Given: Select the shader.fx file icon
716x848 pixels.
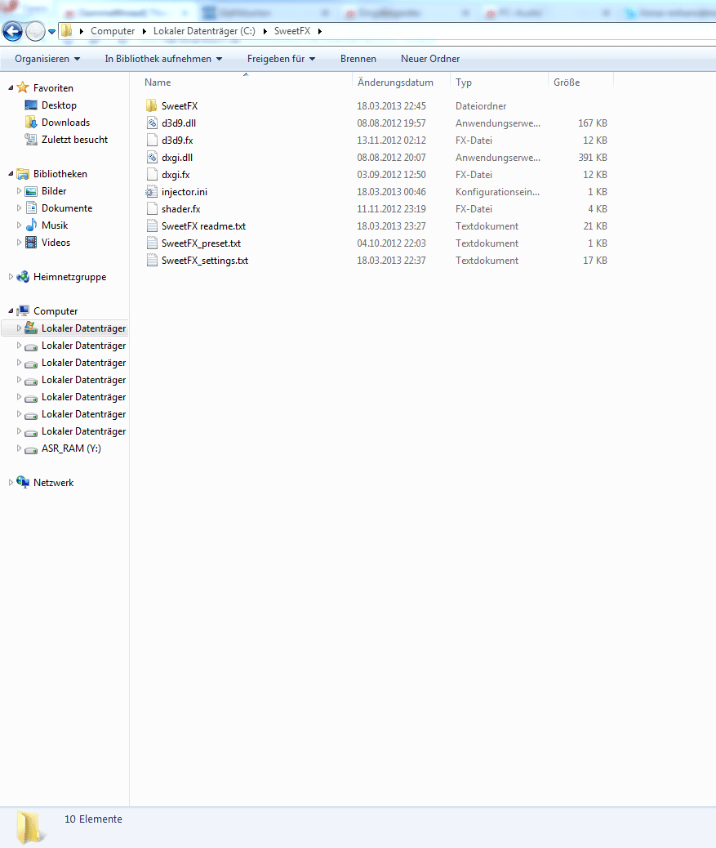Looking at the screenshot, I should [x=152, y=209].
